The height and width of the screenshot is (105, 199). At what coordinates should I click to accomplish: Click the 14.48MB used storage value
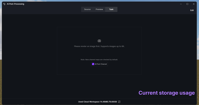coord(104,102)
